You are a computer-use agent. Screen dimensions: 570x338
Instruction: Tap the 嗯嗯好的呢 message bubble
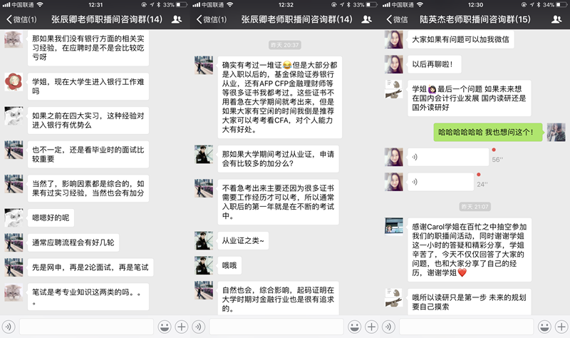(x=51, y=217)
